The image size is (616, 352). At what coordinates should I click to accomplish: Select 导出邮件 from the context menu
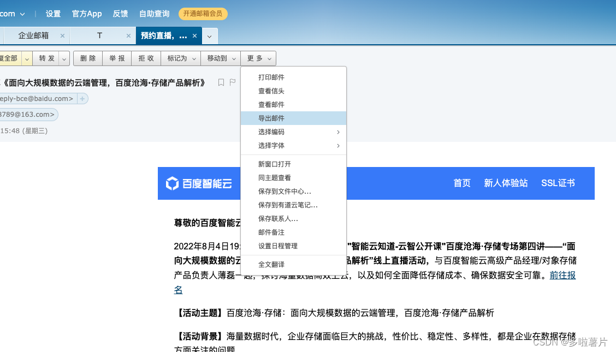coord(271,118)
